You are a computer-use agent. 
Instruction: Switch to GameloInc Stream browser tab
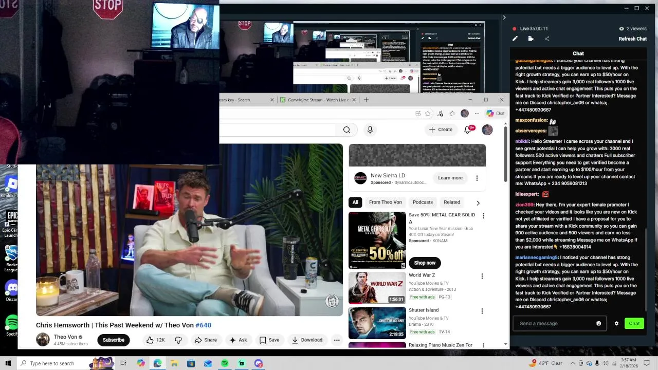318,100
